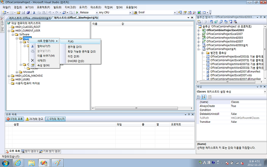Image resolution: width=267 pixels, height=167 pixels.
Task: Toggle the 0 errors filter button
Action: 15,119
